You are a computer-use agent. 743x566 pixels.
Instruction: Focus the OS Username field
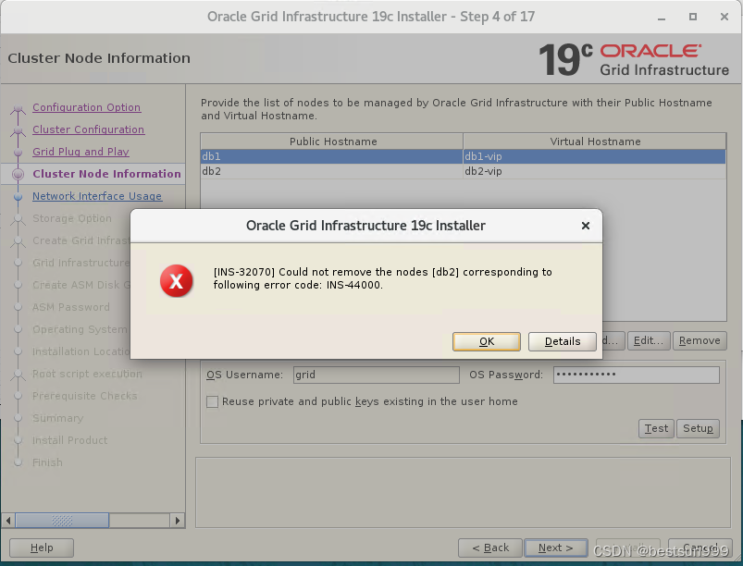[377, 375]
